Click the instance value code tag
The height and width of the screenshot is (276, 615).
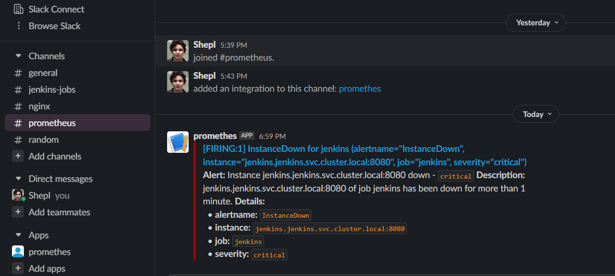[x=330, y=229]
